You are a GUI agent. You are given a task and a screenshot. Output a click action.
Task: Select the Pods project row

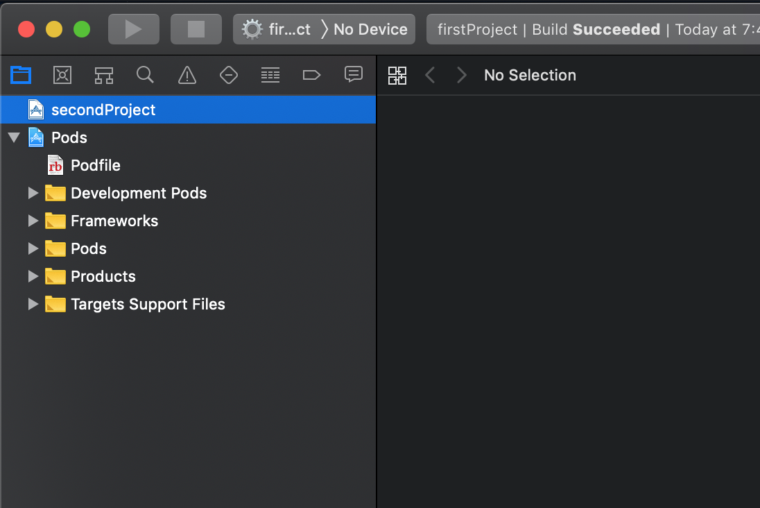pyautogui.click(x=188, y=137)
